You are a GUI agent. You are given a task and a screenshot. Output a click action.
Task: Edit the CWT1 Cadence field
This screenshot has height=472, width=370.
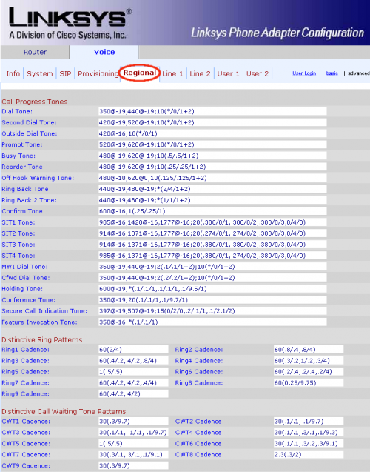click(133, 422)
